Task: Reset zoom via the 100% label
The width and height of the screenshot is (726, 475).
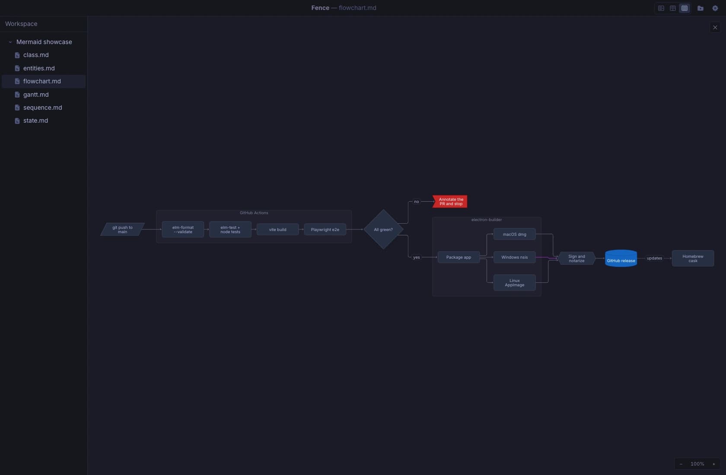Action: [x=697, y=464]
